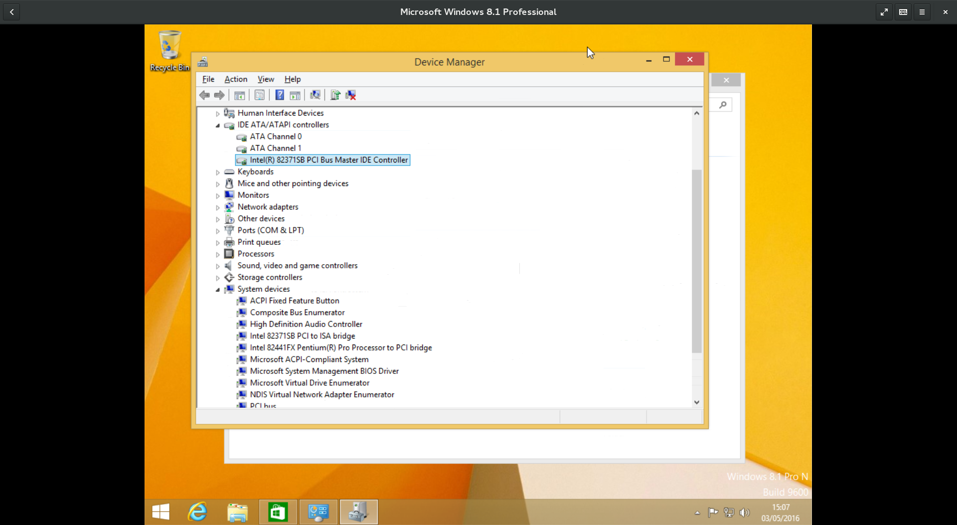Expand the Storage controllers node
Screen dimensions: 957x525
coord(218,278)
